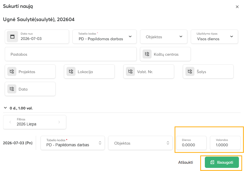Click the tree icon for Šalys
244x171 pixels.
(190, 71)
